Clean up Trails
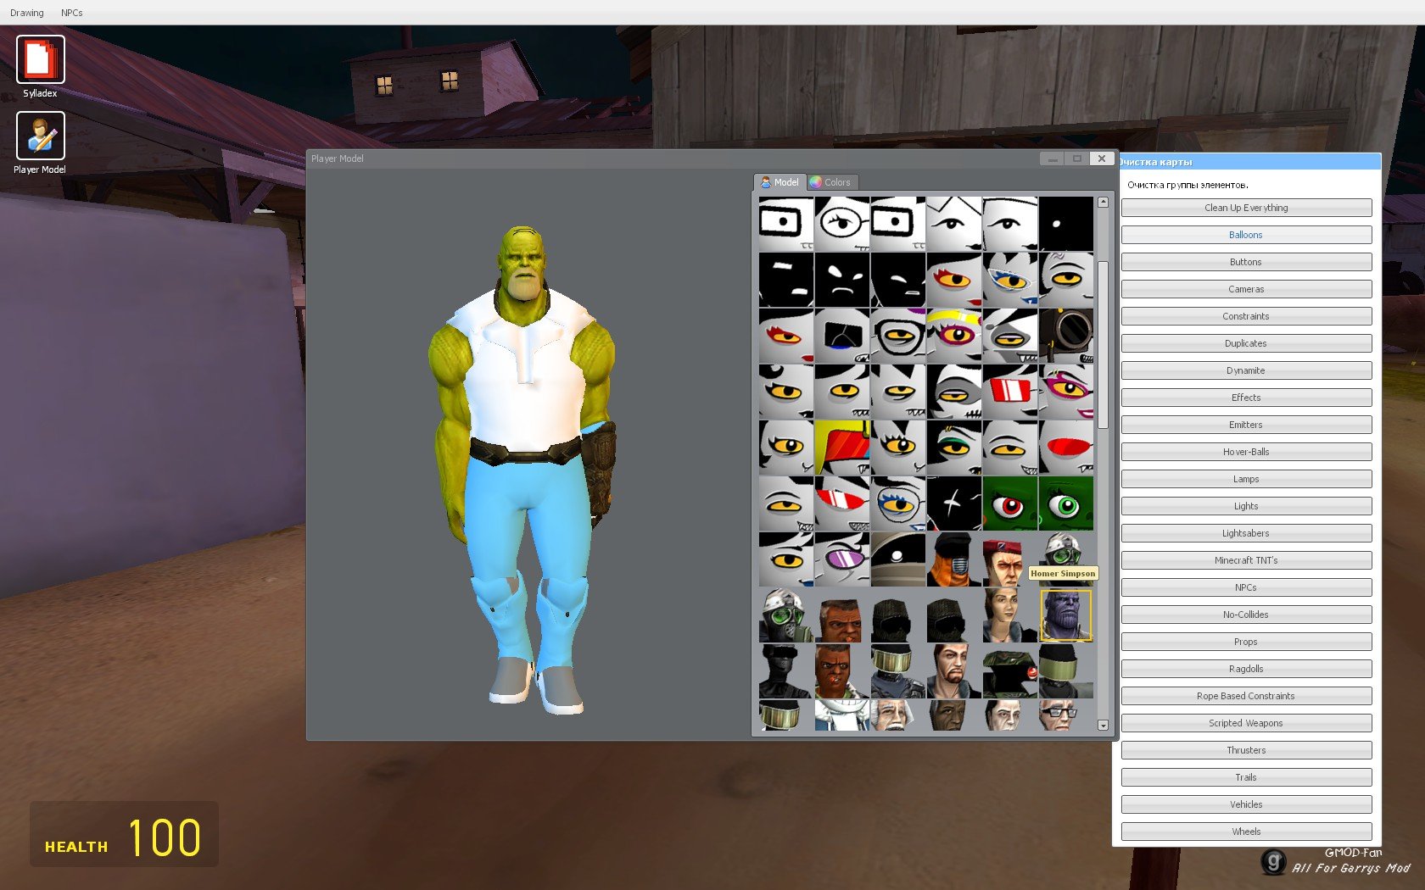The image size is (1425, 890). click(x=1246, y=777)
